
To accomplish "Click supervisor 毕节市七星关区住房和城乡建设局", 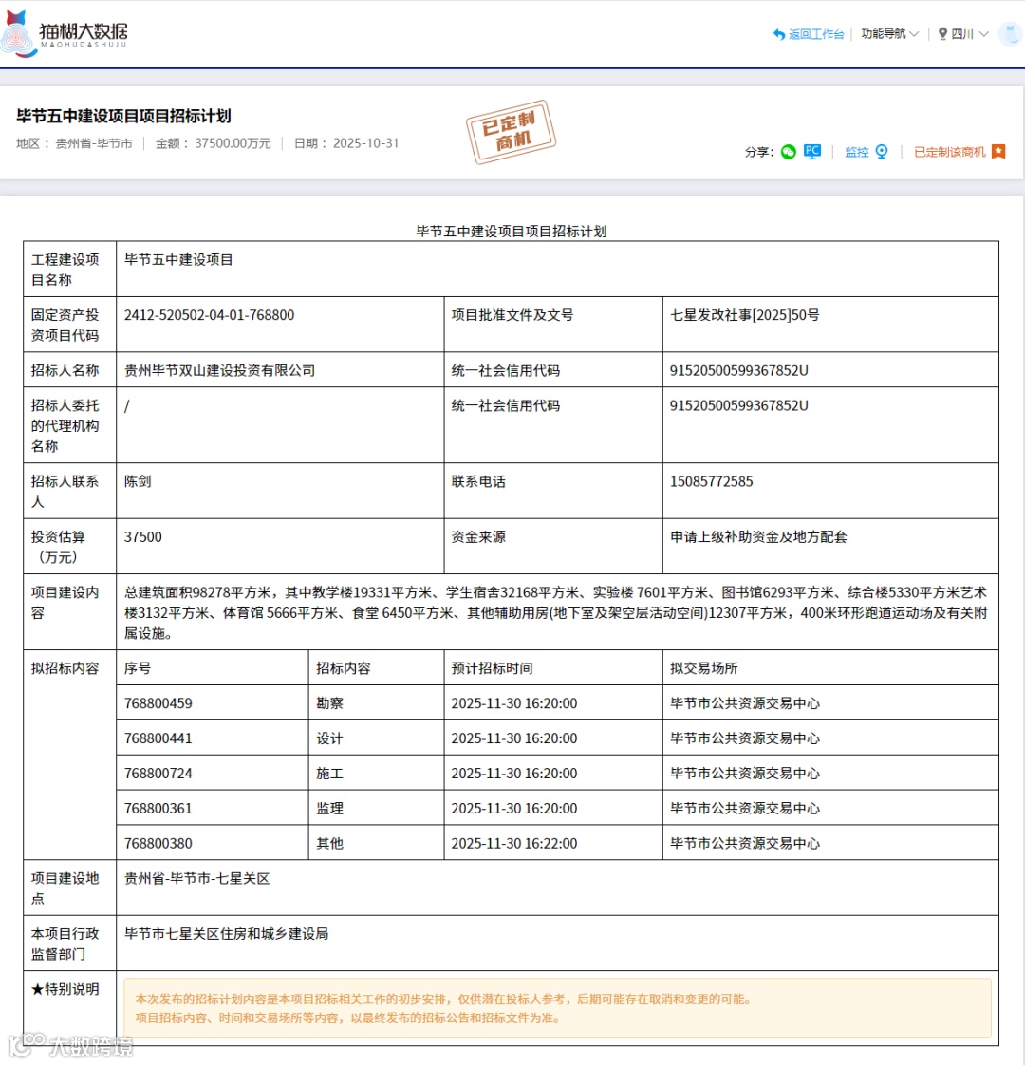I will [226, 934].
